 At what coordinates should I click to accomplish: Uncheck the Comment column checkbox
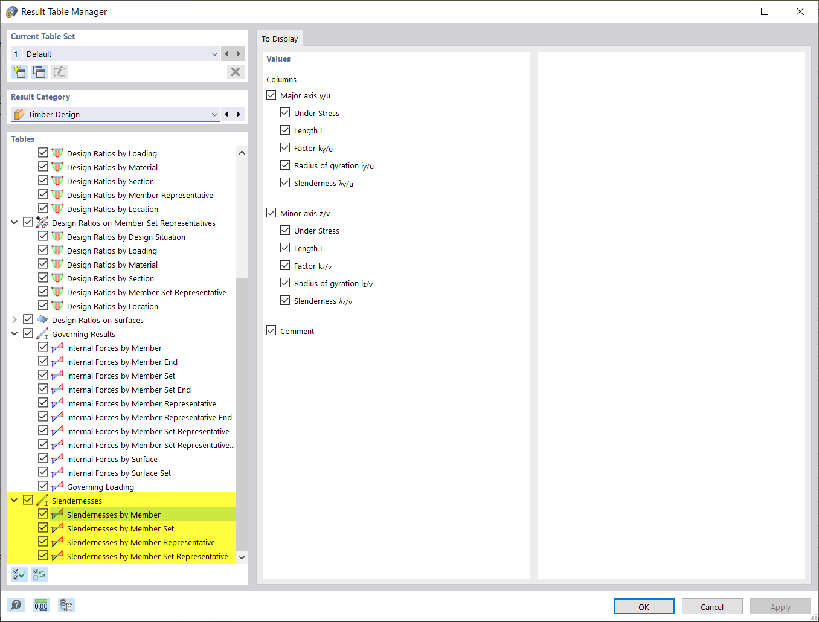click(271, 330)
